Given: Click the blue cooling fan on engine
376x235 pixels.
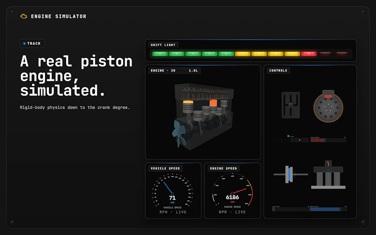Looking at the screenshot, I should tap(179, 133).
